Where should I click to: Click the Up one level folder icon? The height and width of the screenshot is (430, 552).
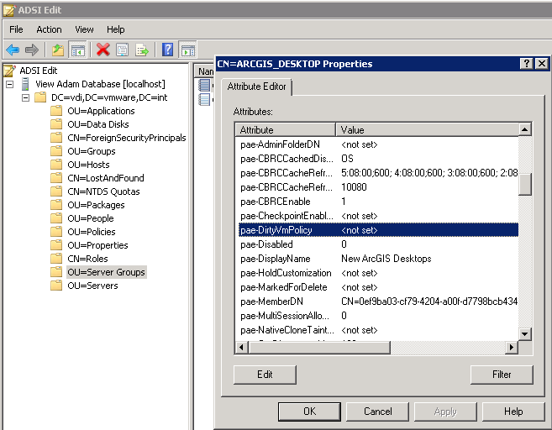pos(57,50)
